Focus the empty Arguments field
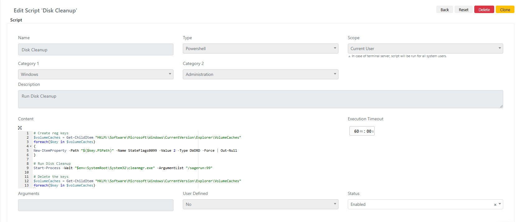Screen dimensions: 516x222 96,205
